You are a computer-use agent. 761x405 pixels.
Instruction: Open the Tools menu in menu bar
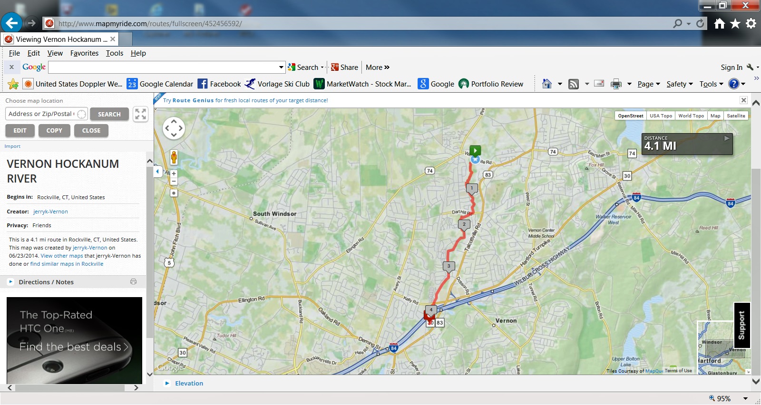(x=114, y=53)
